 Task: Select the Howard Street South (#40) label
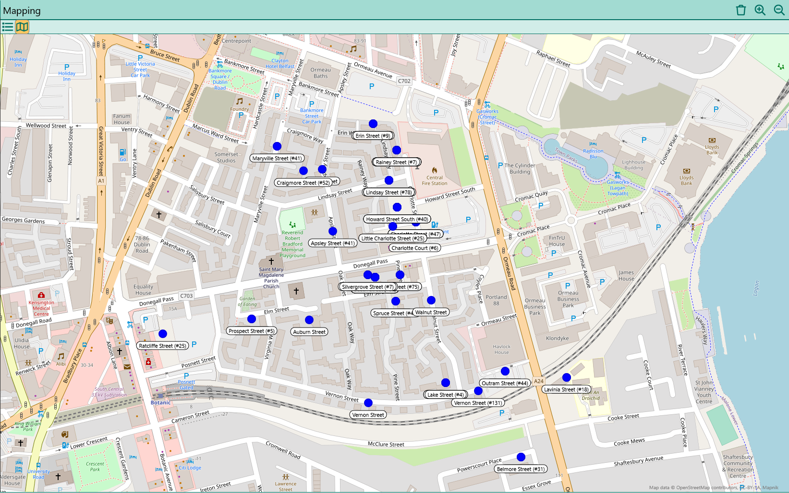397,219
